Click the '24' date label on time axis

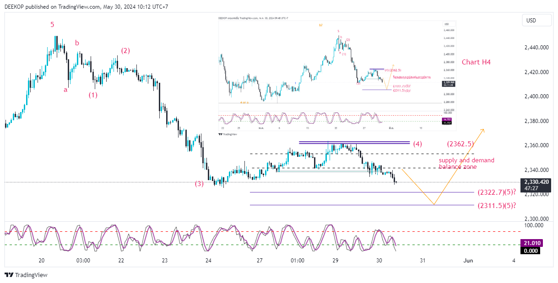209,260
